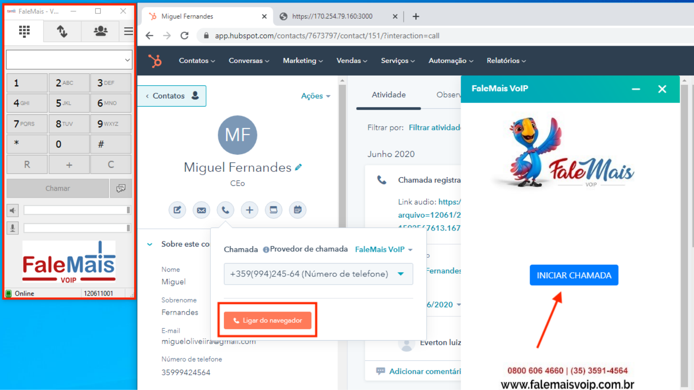Adjust the softphone microphone level slider
This screenshot has width=694, height=390.
coord(77,228)
